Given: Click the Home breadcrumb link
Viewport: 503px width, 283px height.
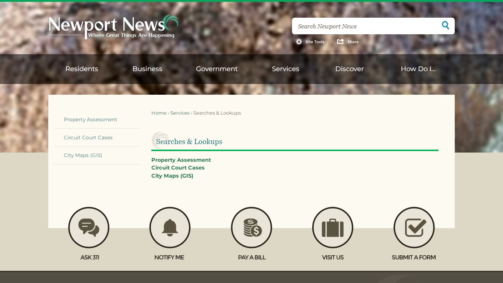Looking at the screenshot, I should (159, 113).
